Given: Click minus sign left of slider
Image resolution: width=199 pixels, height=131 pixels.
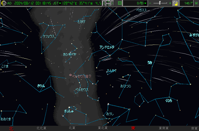Looking at the screenshot, I should click(150, 4).
